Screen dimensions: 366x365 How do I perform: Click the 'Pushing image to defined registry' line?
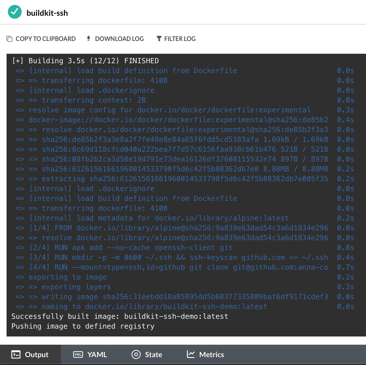(83, 326)
